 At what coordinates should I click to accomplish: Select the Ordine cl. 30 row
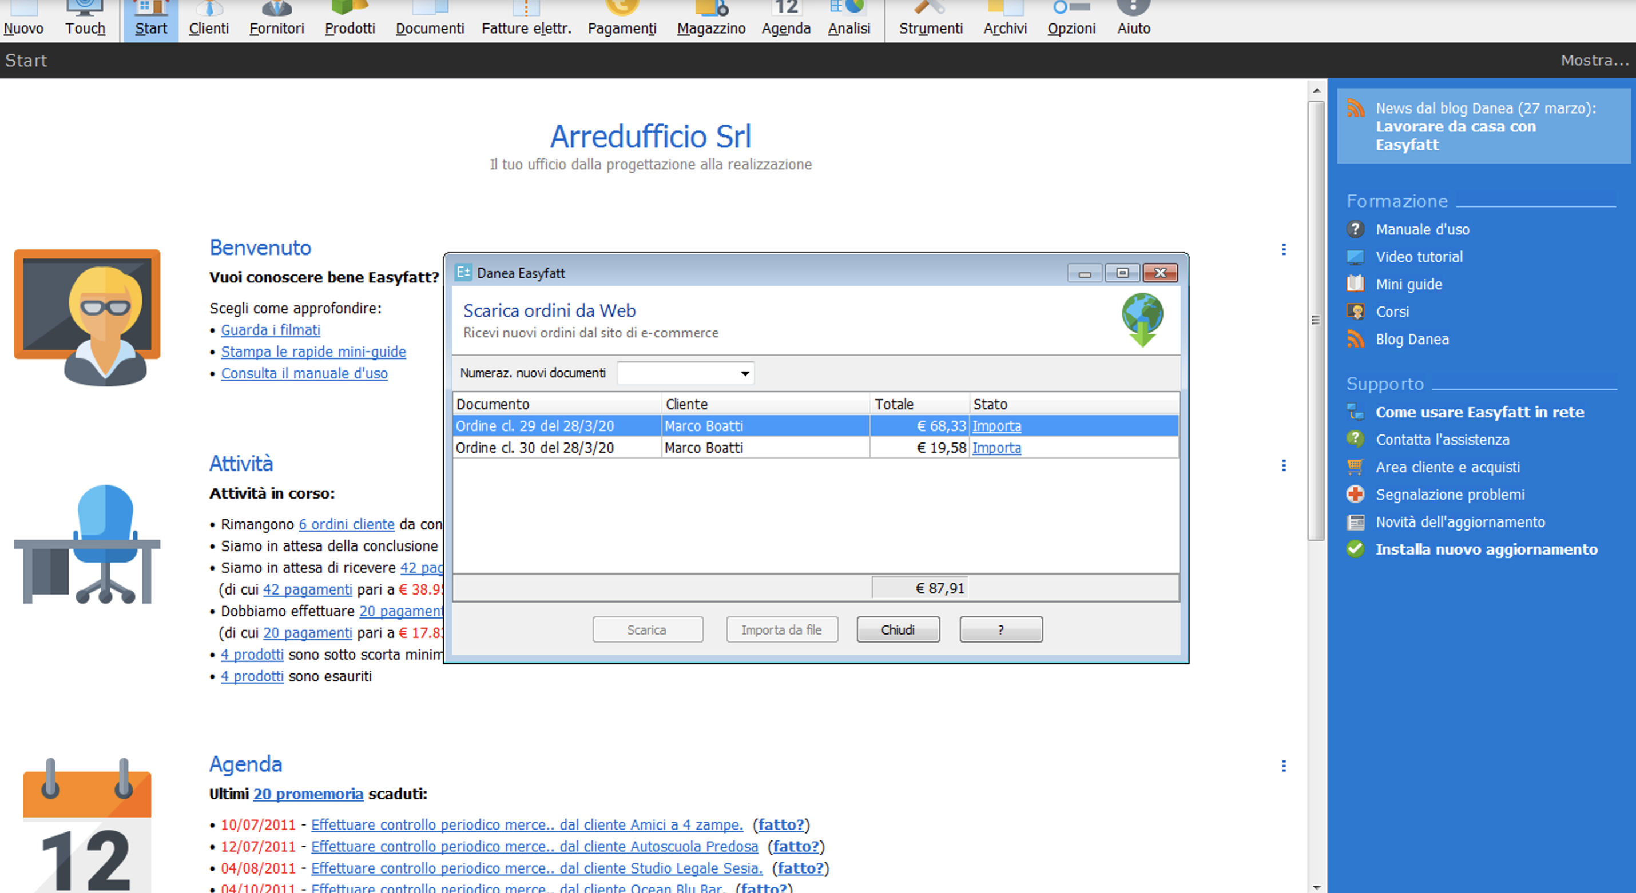coord(816,448)
